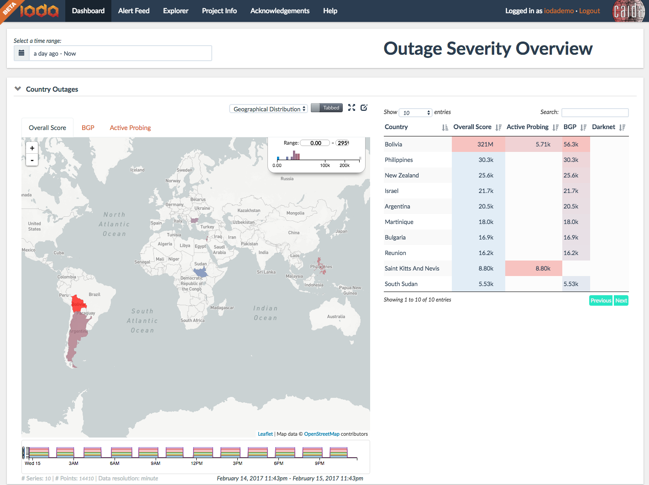
Task: Click the table Search input field
Action: pyautogui.click(x=595, y=113)
